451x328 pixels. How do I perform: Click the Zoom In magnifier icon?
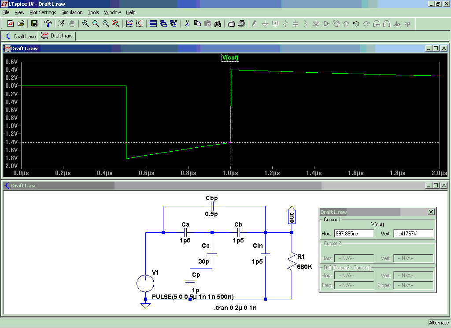[85, 23]
